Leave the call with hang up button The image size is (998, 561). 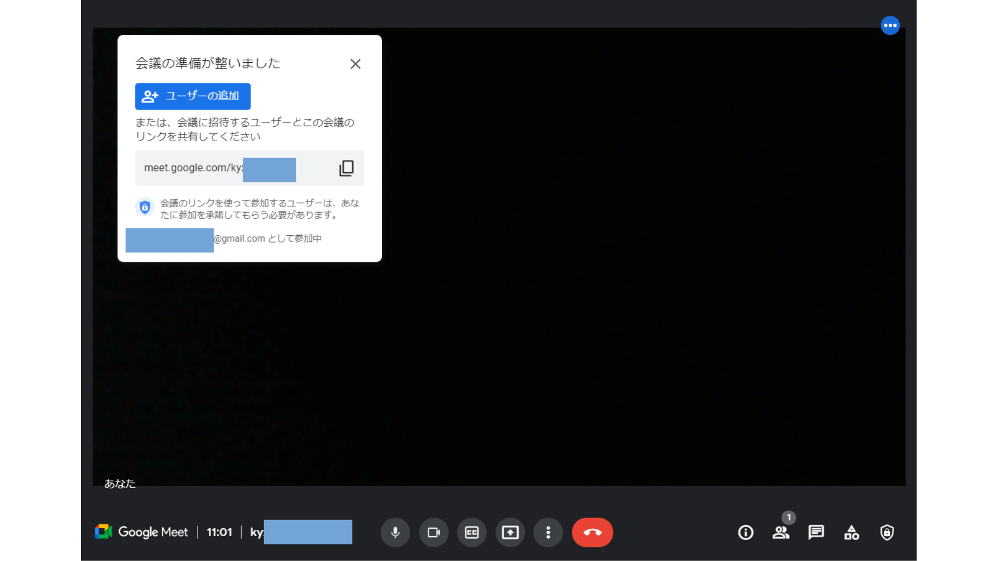tap(592, 532)
